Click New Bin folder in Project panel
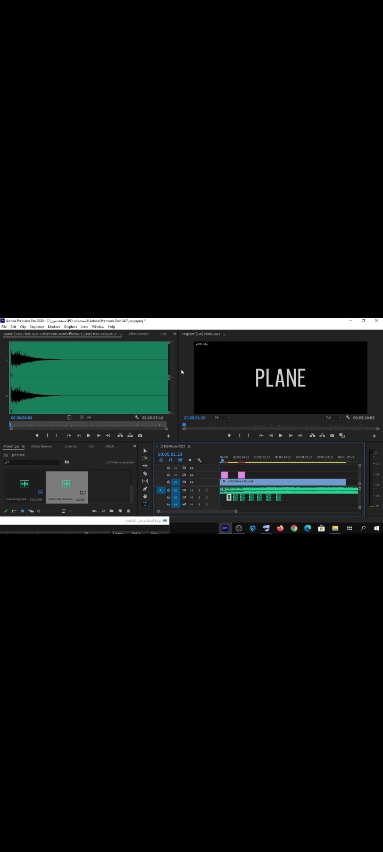The width and height of the screenshot is (383, 852). click(111, 511)
